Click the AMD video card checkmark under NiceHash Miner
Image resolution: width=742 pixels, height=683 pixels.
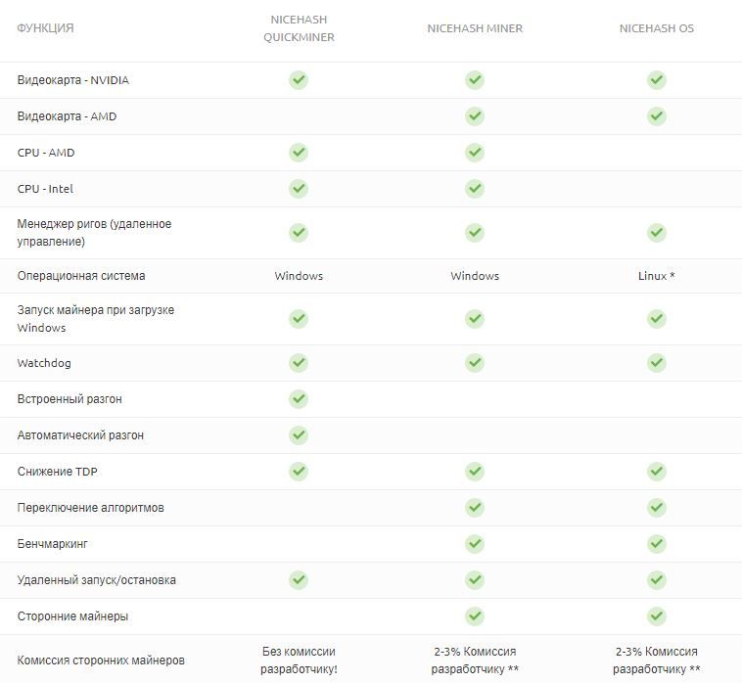point(475,116)
